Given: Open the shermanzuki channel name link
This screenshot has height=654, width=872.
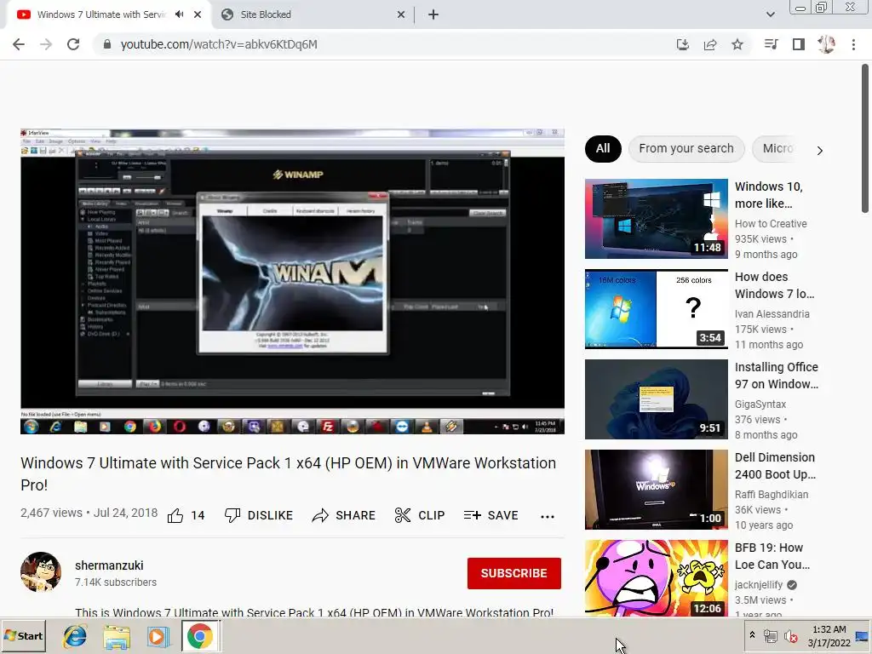Looking at the screenshot, I should (109, 565).
